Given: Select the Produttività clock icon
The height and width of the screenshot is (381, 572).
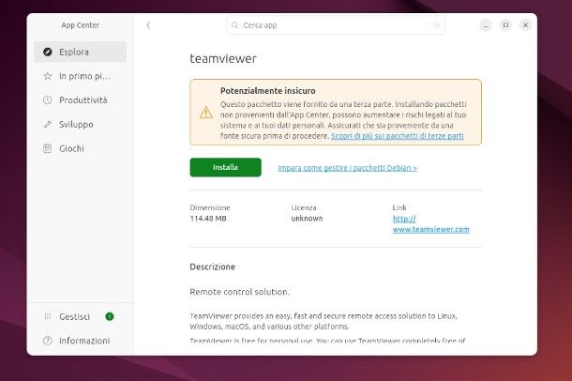Looking at the screenshot, I should (48, 100).
